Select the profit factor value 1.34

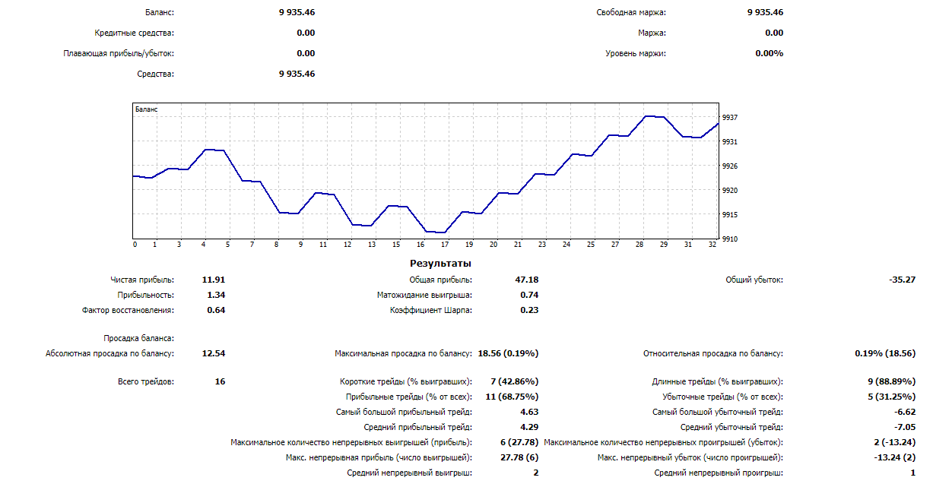pos(216,295)
